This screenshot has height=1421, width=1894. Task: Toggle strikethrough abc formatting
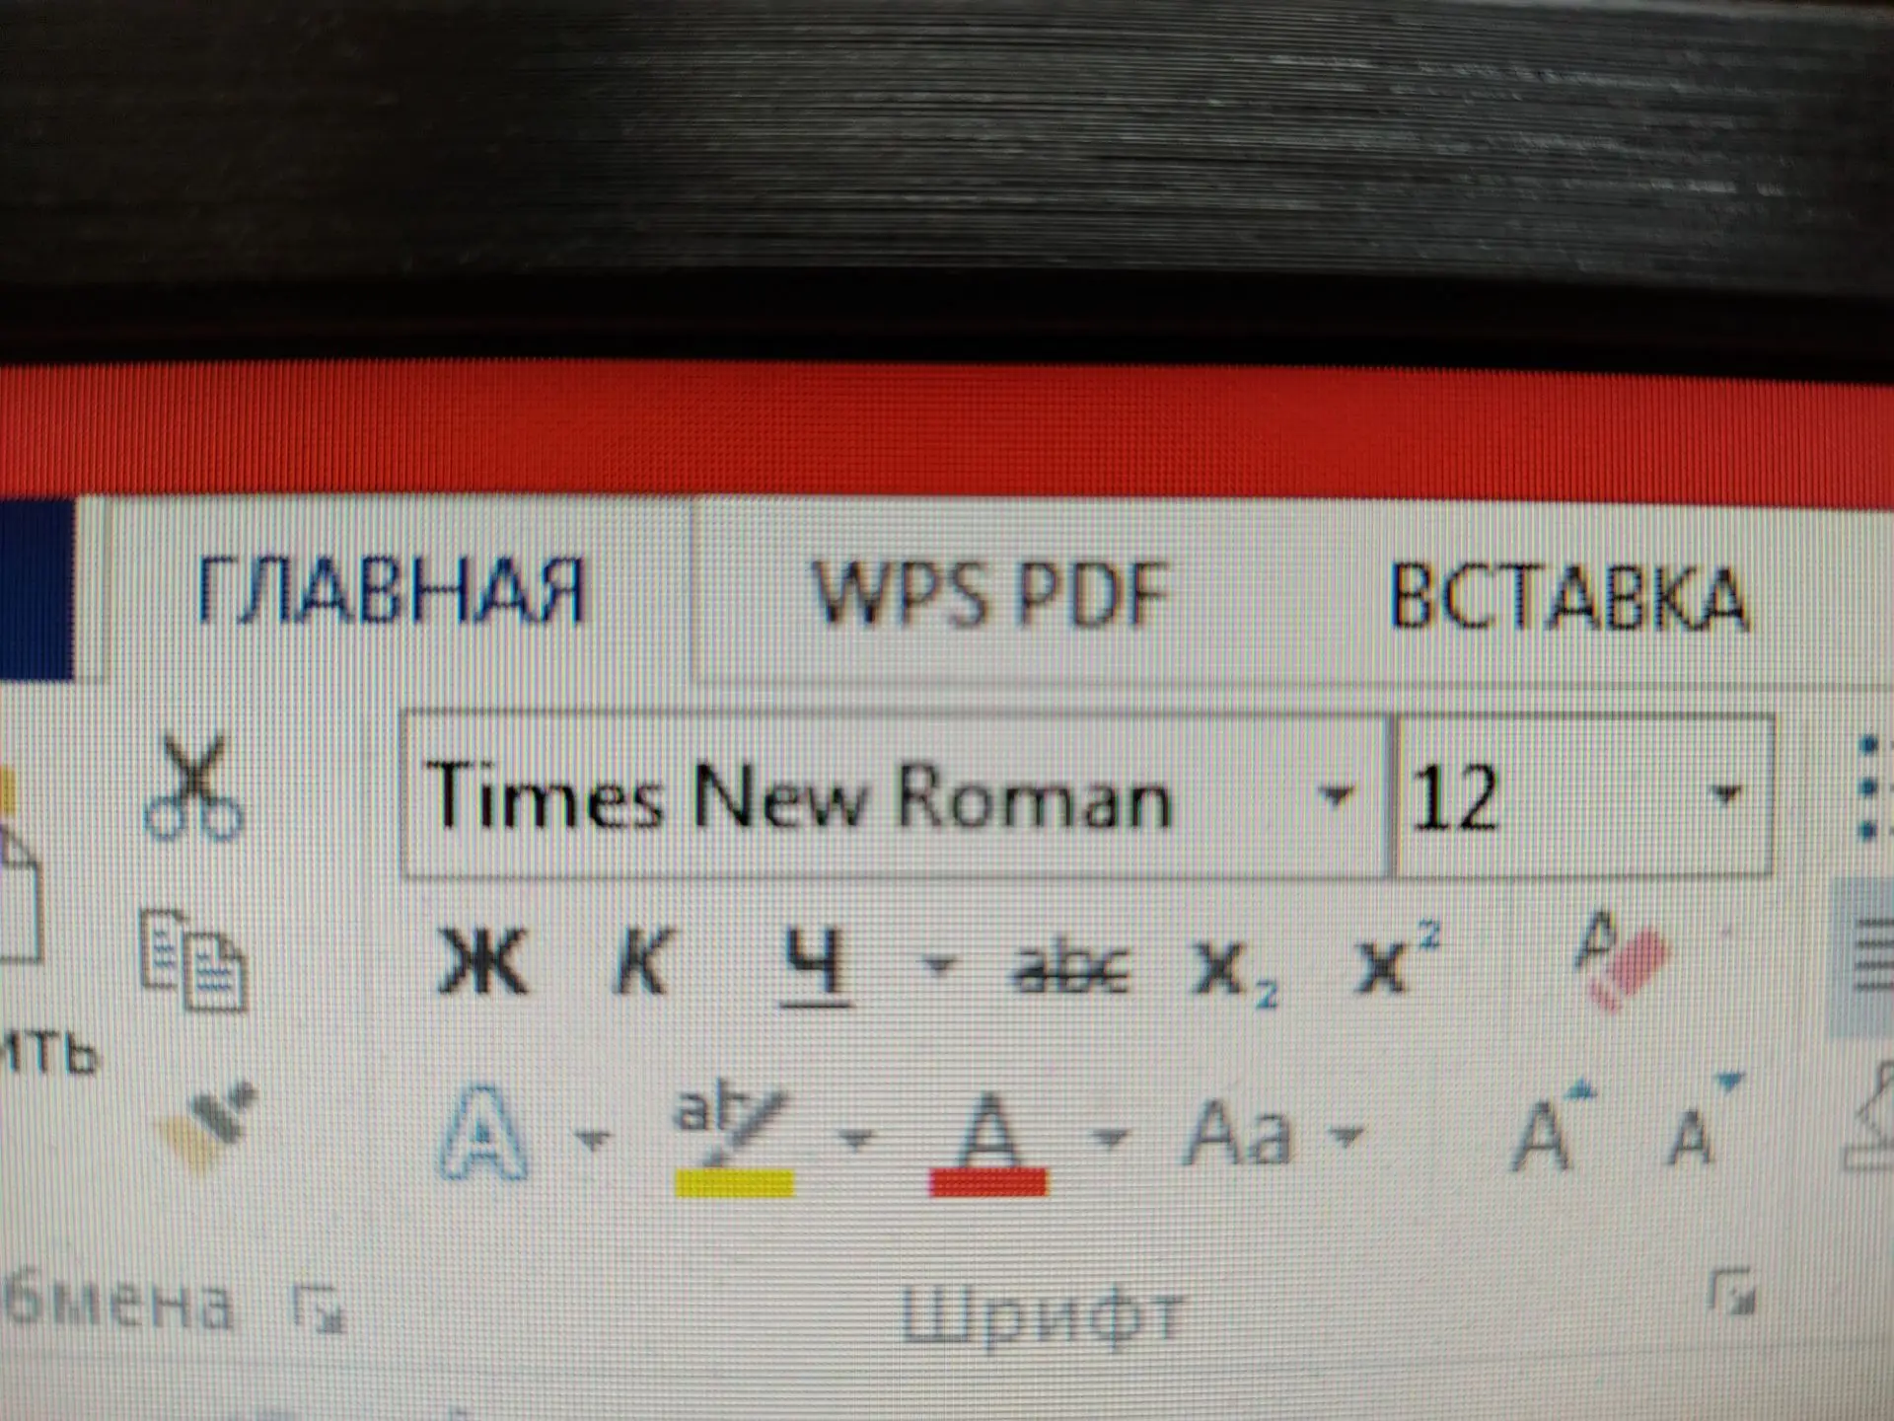(x=1071, y=968)
